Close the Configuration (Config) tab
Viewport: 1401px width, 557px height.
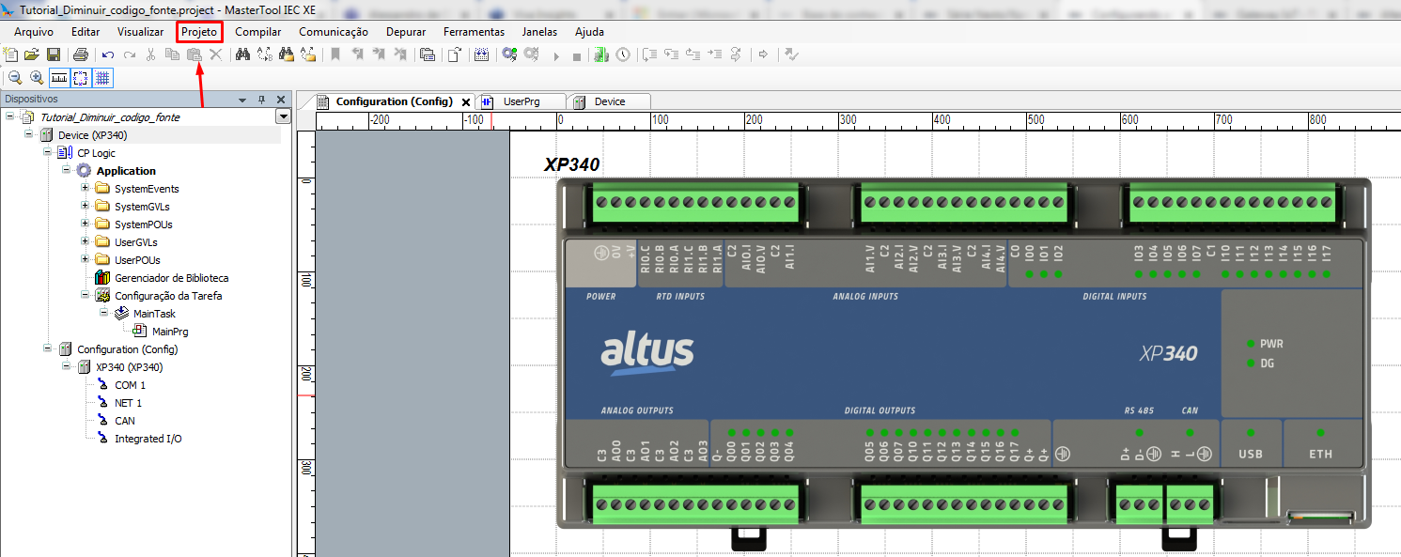[466, 102]
